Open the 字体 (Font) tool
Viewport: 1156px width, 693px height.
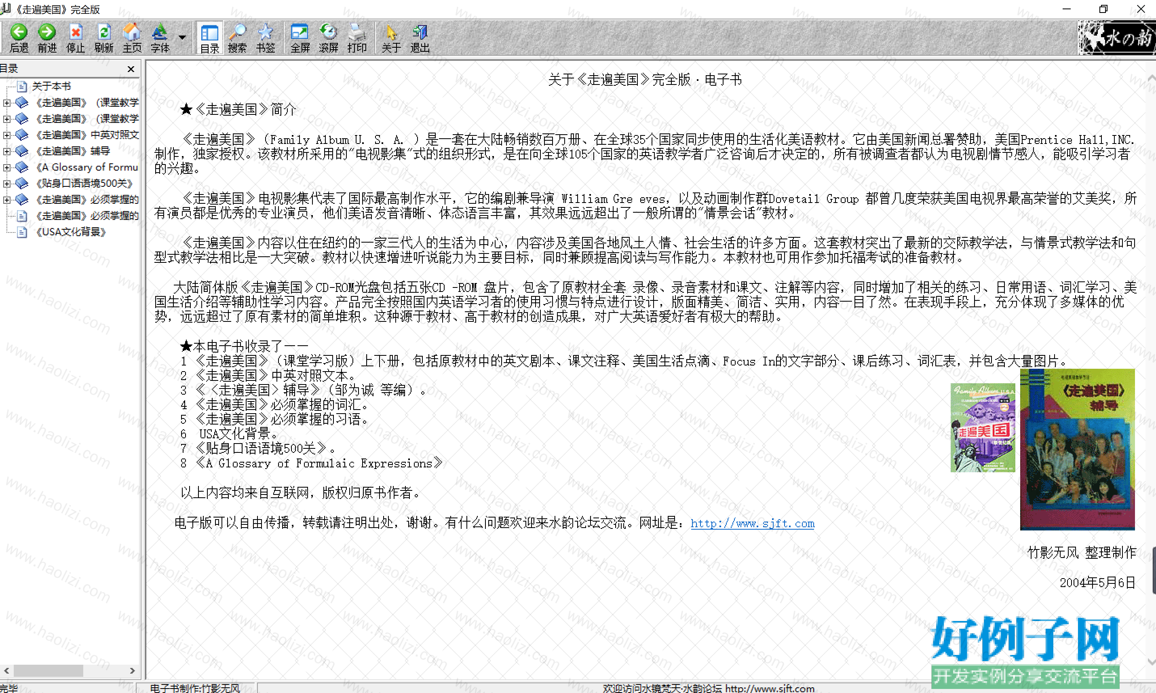(x=160, y=38)
